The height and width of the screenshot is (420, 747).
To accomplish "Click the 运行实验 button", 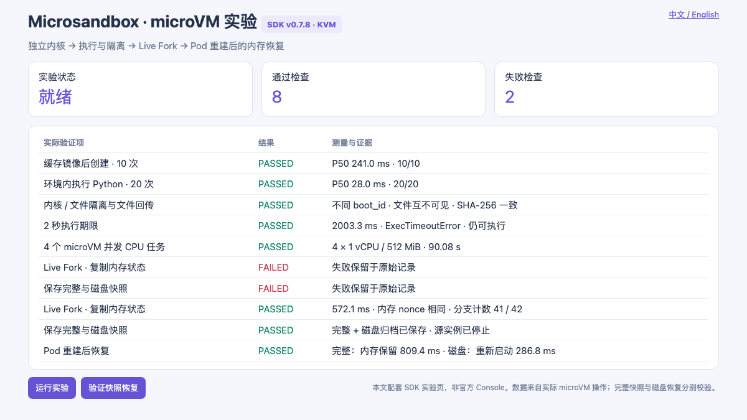I will 52,388.
